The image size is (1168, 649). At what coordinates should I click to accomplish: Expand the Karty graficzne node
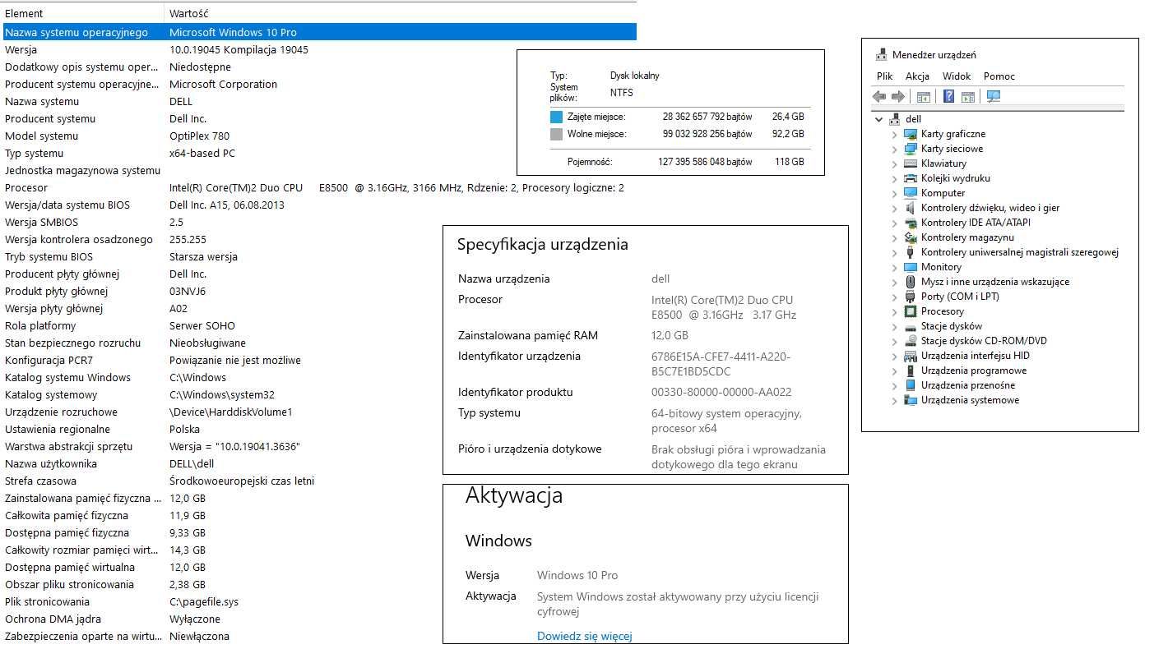(x=895, y=134)
